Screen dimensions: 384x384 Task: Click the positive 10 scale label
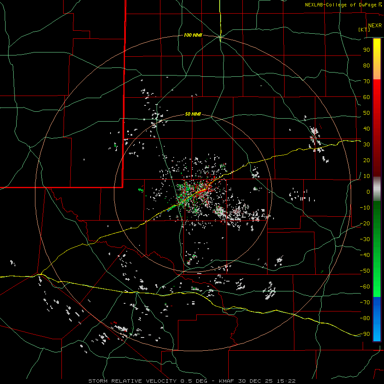(x=367, y=176)
